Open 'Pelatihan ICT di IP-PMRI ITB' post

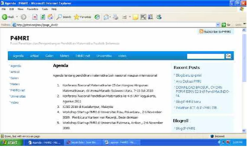[x=196, y=108]
